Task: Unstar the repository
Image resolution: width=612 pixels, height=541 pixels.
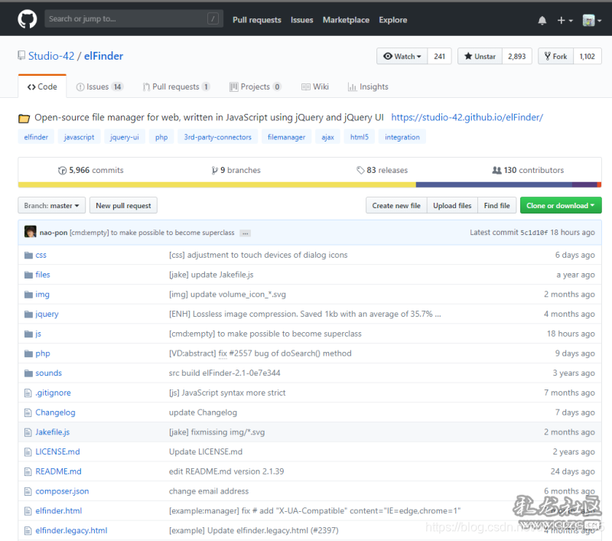Action: point(480,56)
